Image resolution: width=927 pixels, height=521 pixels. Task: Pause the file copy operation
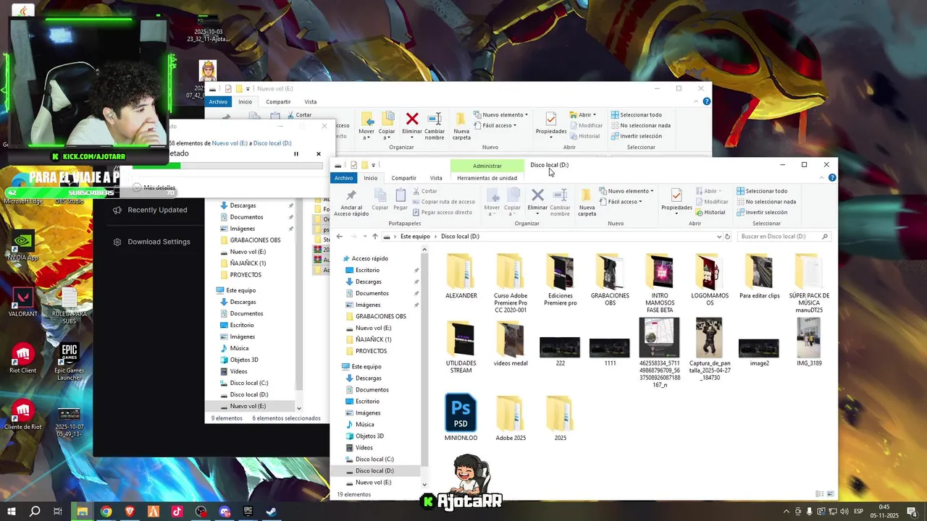pyautogui.click(x=296, y=153)
